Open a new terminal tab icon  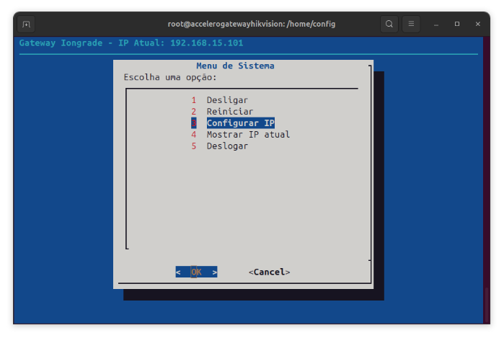pyautogui.click(x=26, y=24)
